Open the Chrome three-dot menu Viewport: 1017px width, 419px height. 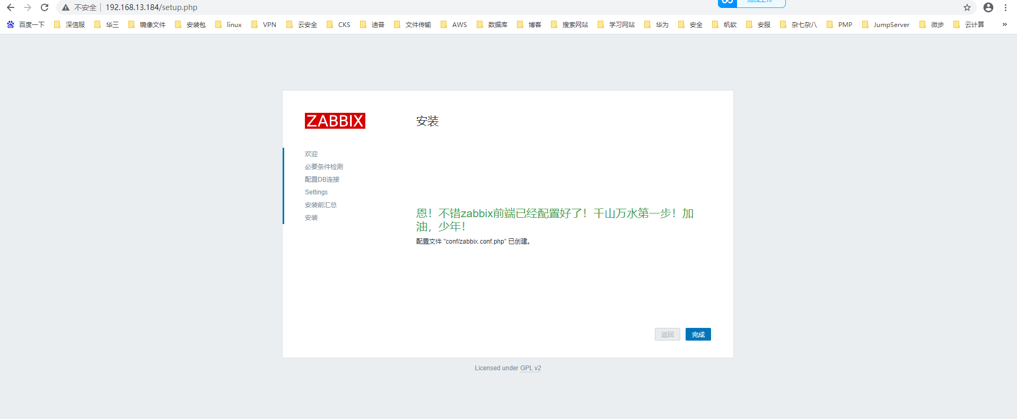[x=1005, y=7]
